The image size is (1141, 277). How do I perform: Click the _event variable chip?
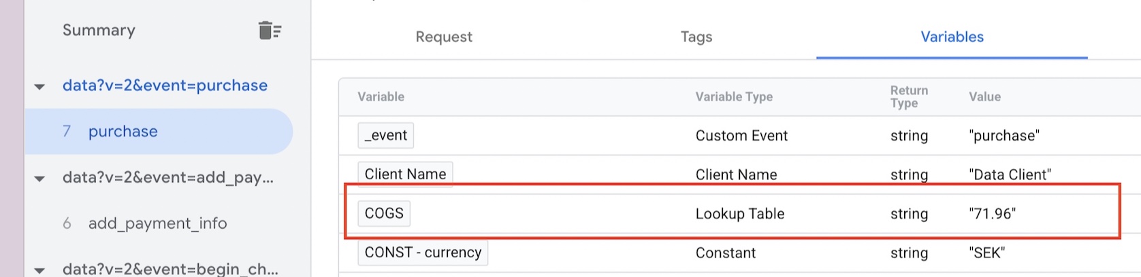(x=385, y=135)
